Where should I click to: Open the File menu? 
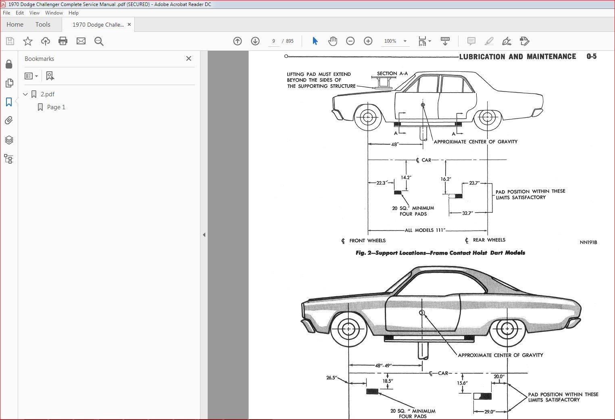6,13
